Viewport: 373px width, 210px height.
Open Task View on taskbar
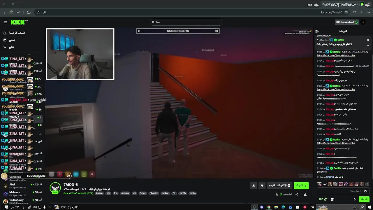312,207
